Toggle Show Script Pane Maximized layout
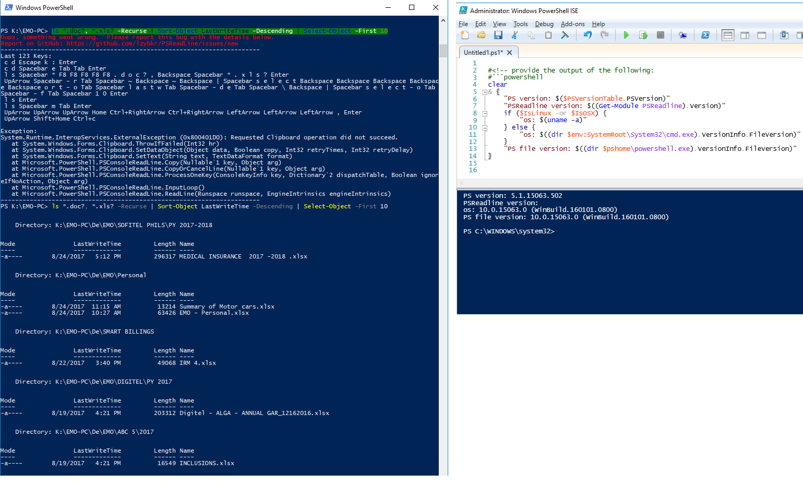The image size is (803, 485). click(x=762, y=35)
